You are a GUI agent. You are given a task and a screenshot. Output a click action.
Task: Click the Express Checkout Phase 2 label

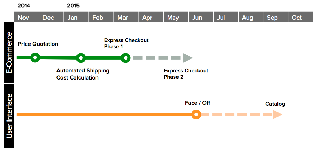[186, 74]
